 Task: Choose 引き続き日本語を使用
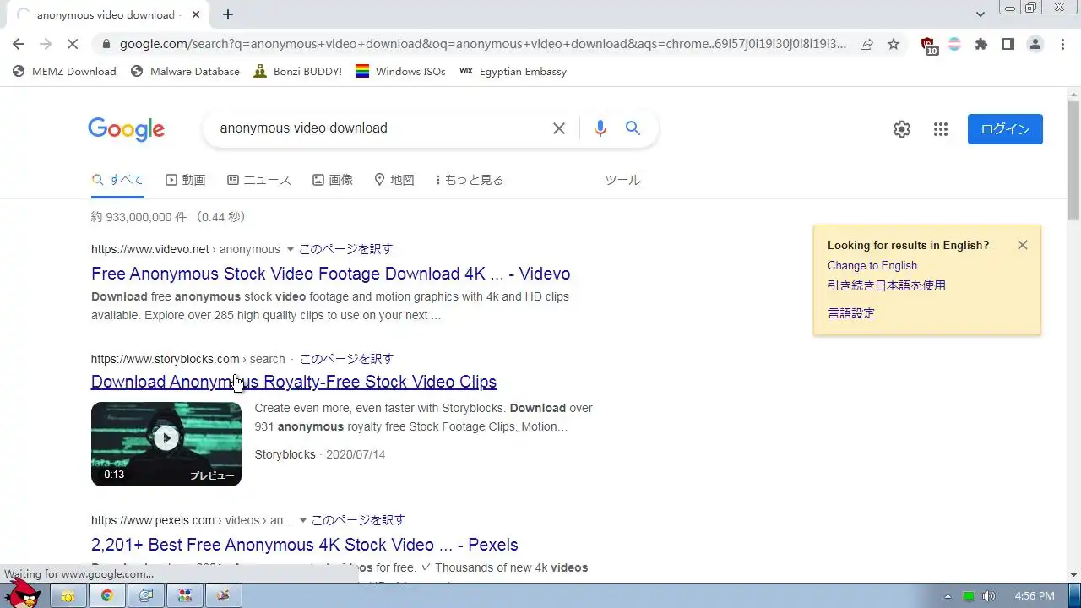[x=887, y=285]
